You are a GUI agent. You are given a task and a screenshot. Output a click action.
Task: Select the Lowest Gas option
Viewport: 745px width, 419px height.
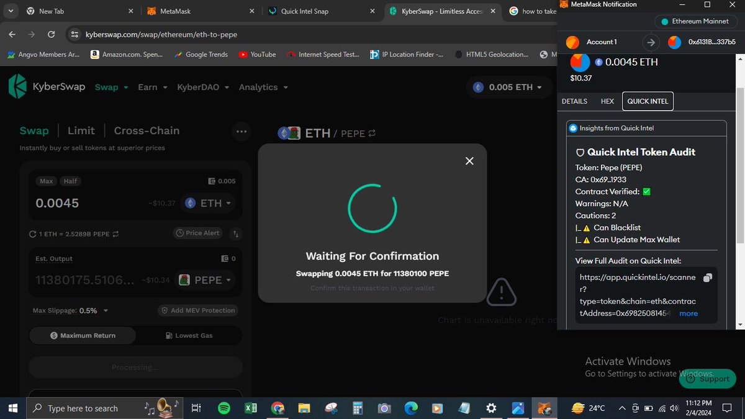189,335
